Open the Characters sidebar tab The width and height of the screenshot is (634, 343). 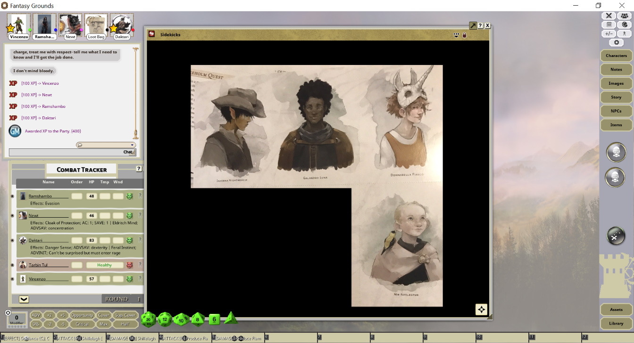pos(616,56)
